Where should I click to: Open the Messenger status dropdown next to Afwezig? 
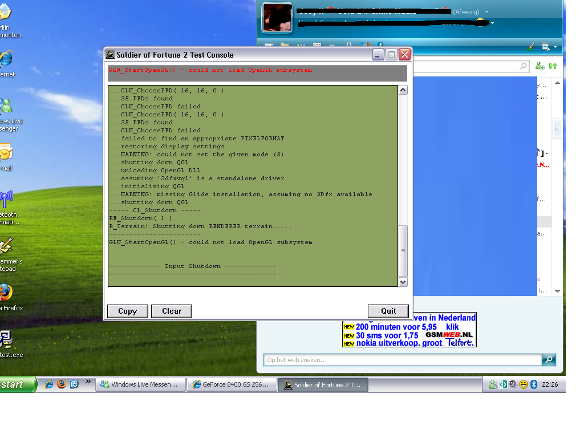486,12
